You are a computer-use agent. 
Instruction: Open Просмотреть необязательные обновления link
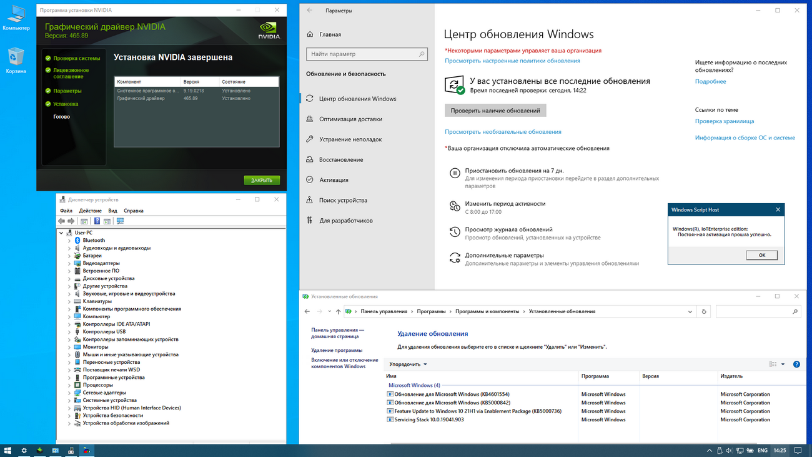point(503,132)
